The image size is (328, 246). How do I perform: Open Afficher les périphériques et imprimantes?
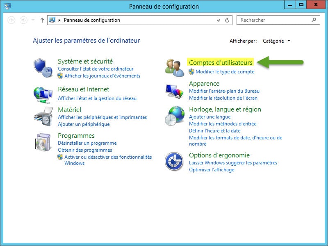102,117
